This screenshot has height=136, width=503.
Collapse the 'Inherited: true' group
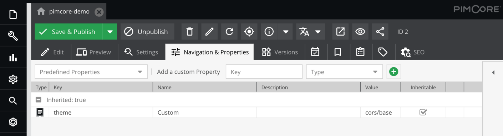click(39, 100)
